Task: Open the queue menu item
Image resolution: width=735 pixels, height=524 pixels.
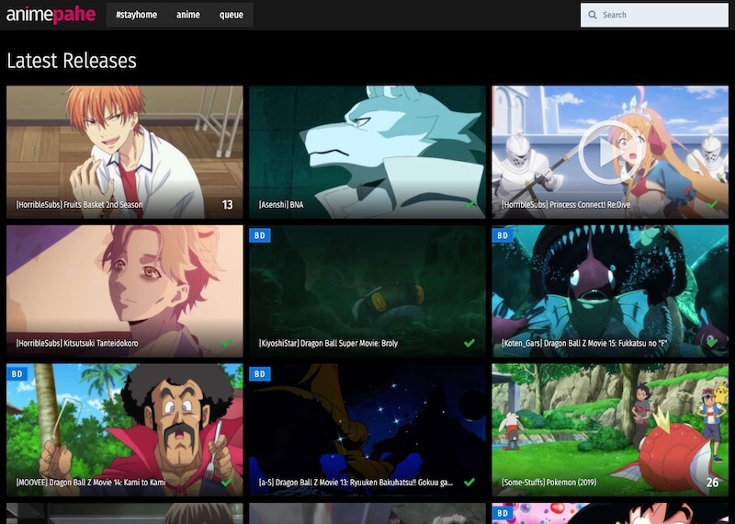Action: pos(232,15)
